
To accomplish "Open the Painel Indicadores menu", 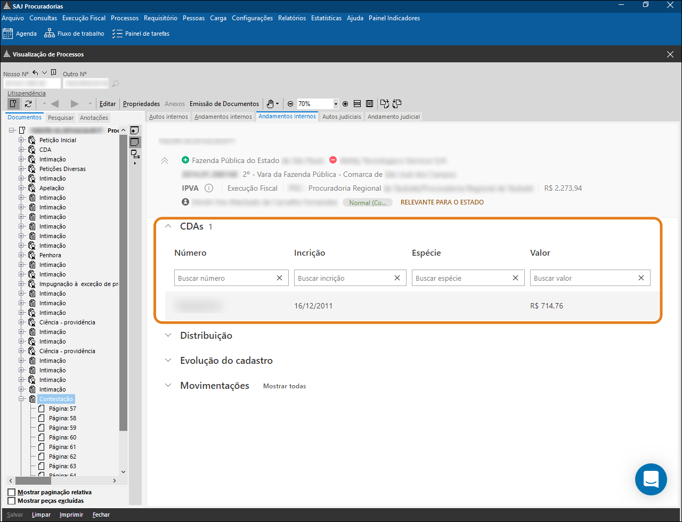I will [x=394, y=18].
